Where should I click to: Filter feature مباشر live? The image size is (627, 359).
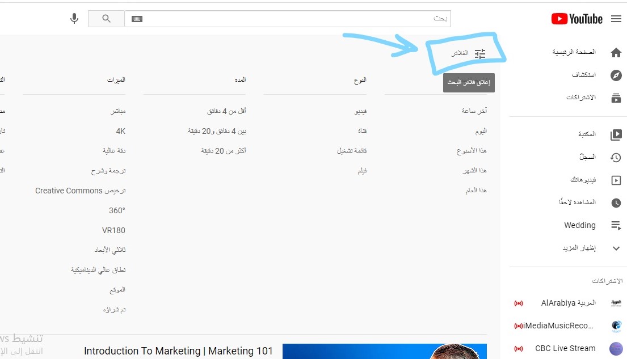[118, 111]
